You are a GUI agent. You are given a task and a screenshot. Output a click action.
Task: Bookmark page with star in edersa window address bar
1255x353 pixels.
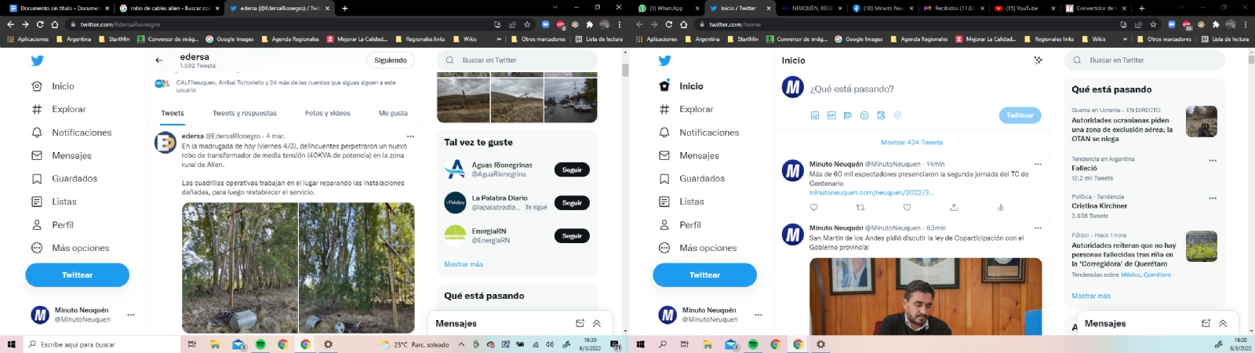click(x=526, y=24)
